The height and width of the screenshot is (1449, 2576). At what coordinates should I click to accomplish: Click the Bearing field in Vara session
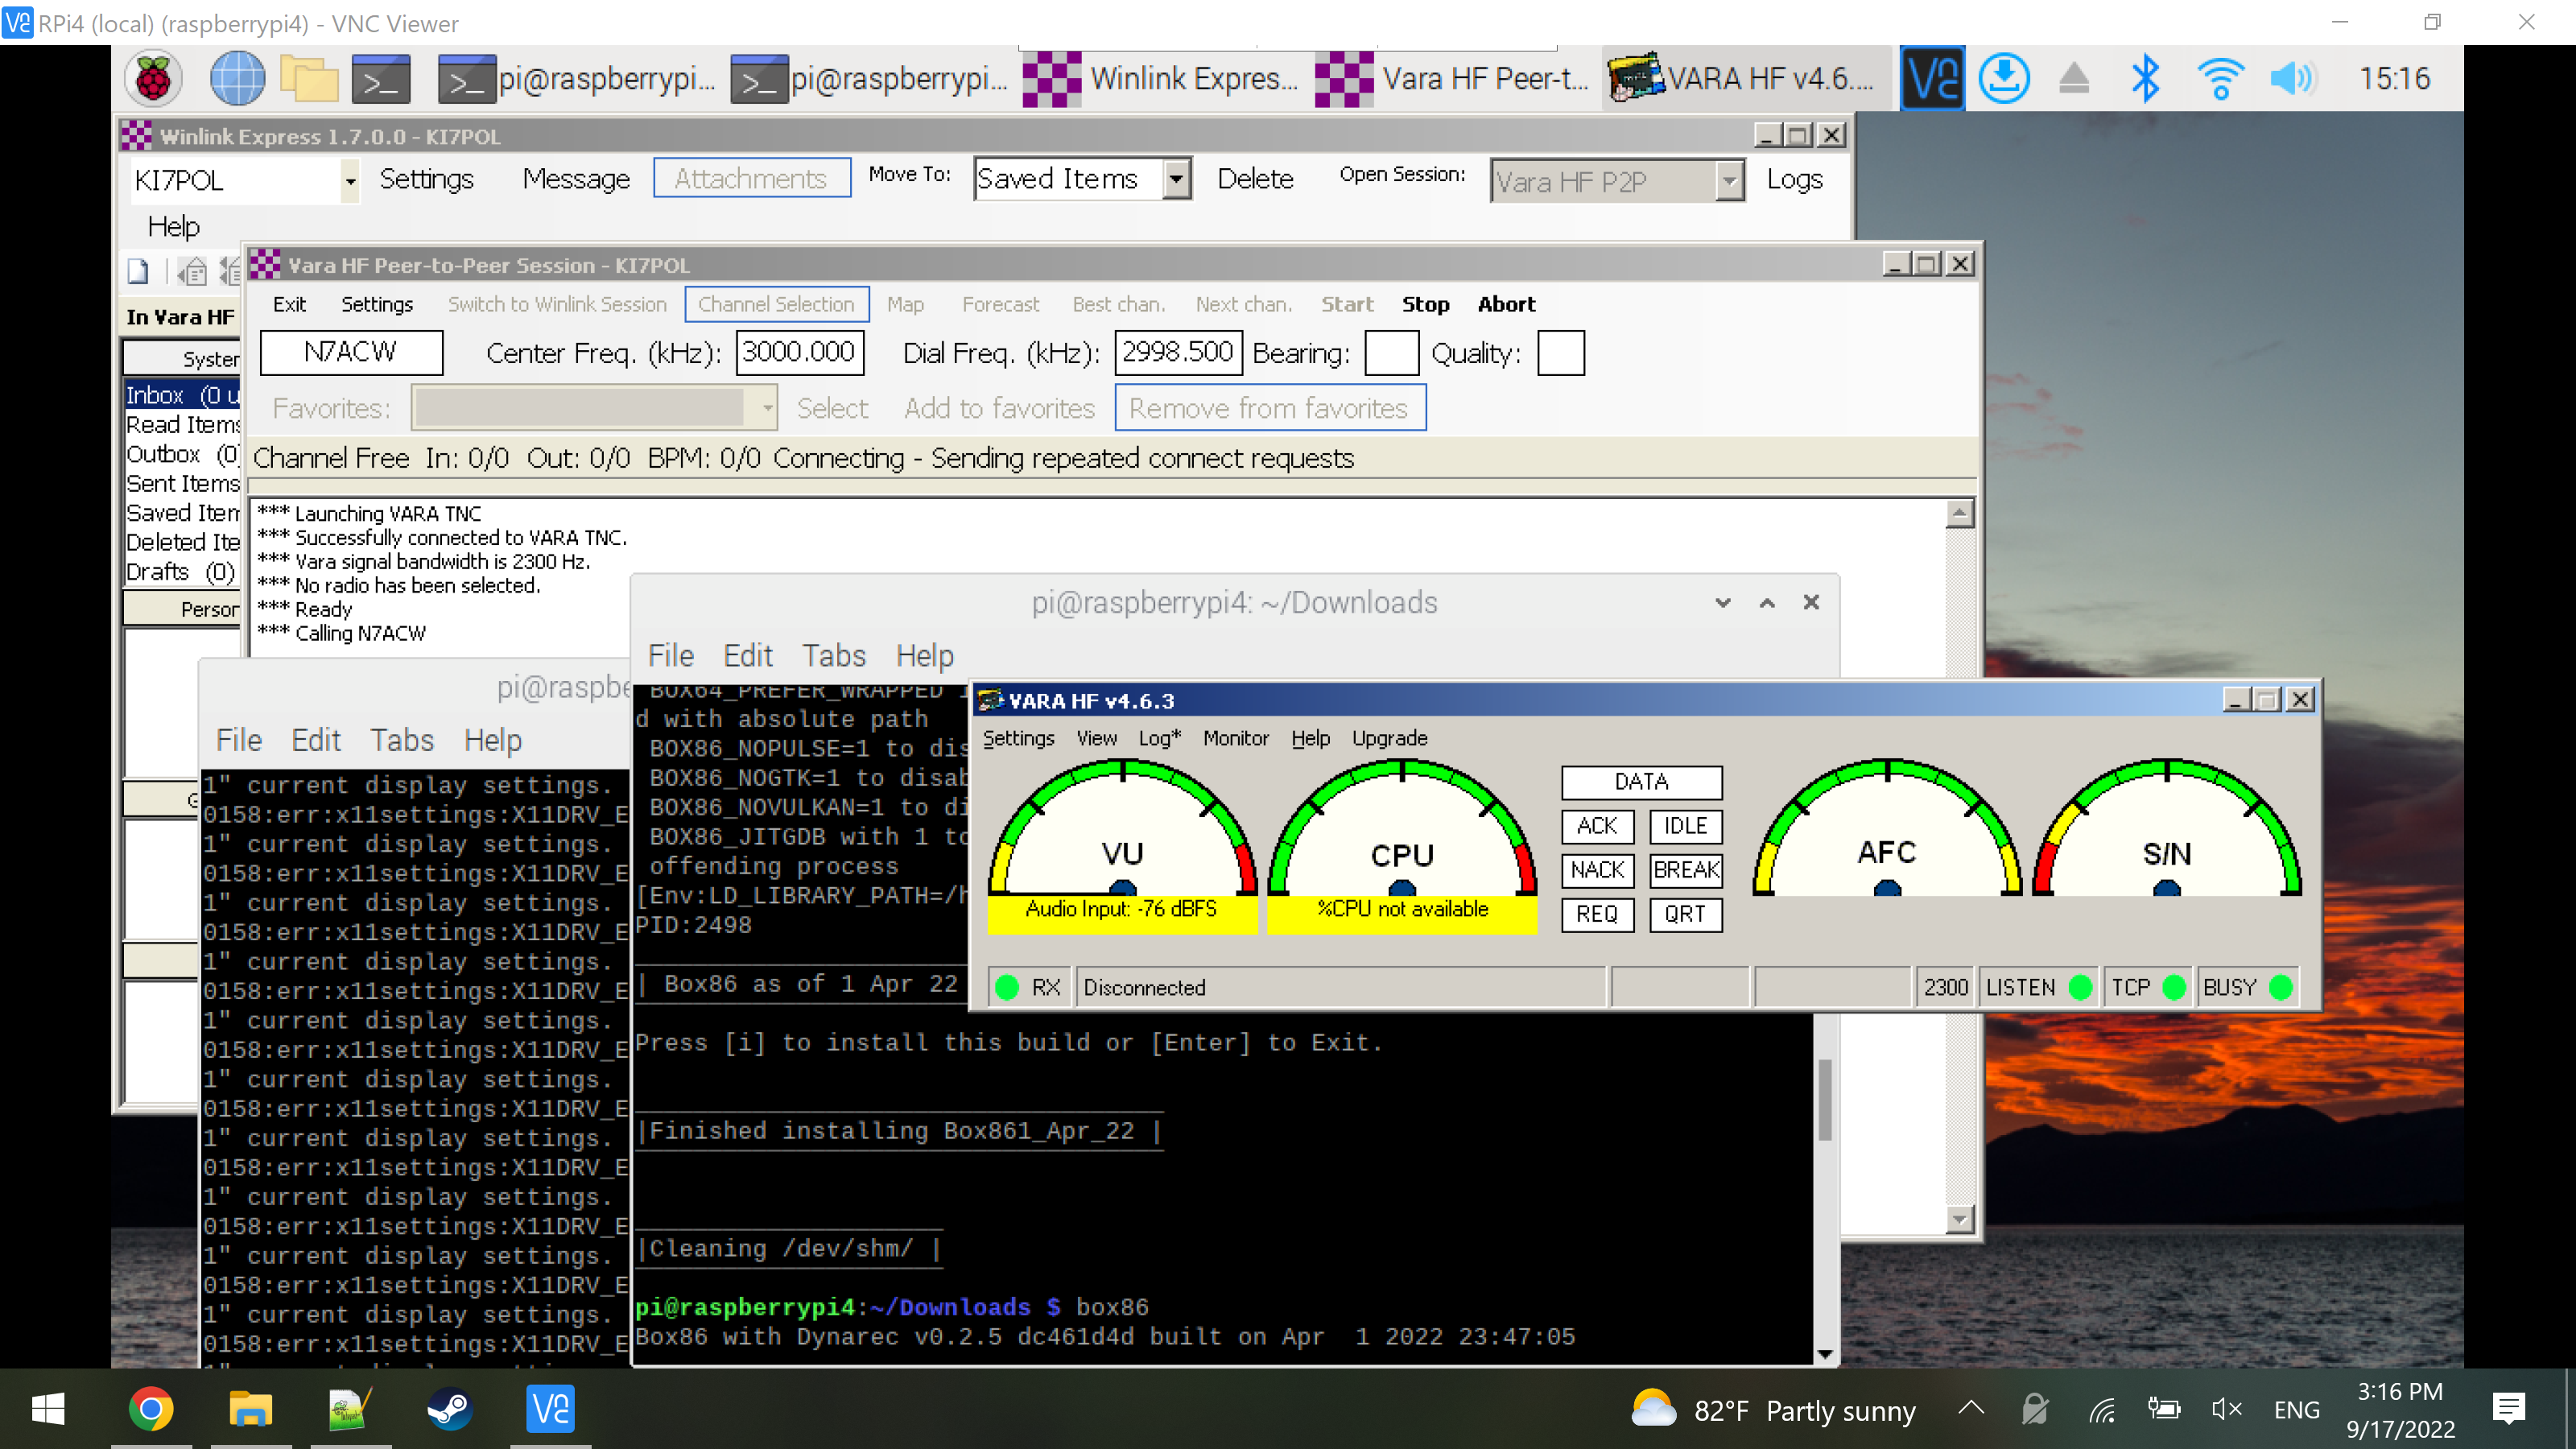[1391, 353]
